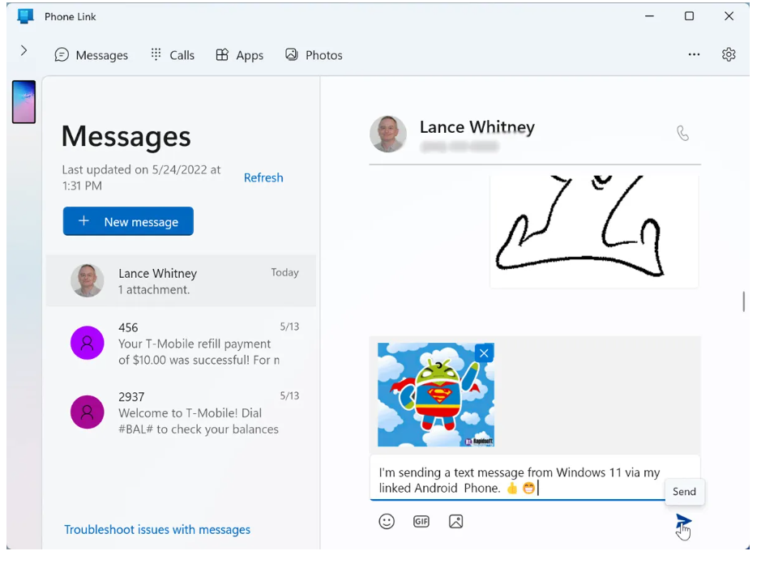Click the avatar icon for 2937

[88, 412]
